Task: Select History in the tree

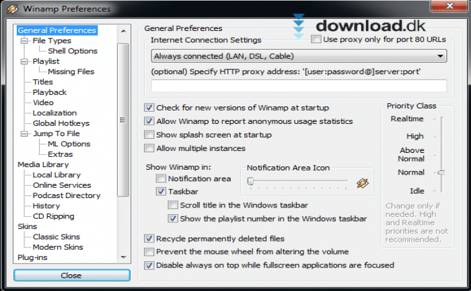Action: coord(46,206)
